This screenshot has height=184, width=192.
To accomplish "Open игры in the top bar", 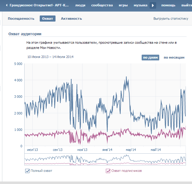I will pos(123,5).
